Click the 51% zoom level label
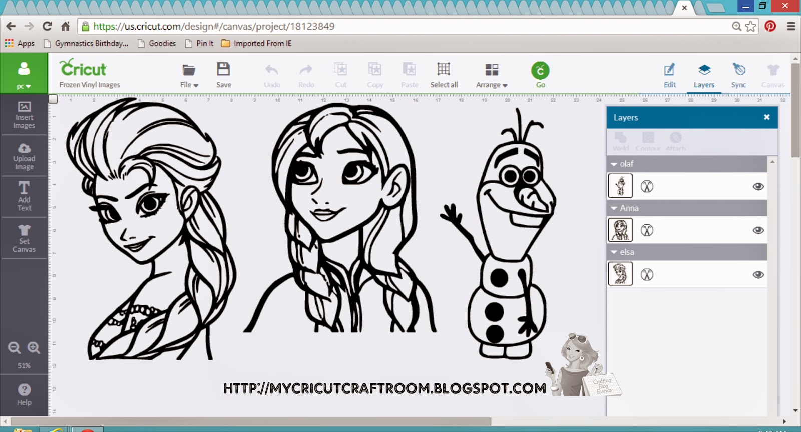Image resolution: width=801 pixels, height=432 pixels. point(24,365)
